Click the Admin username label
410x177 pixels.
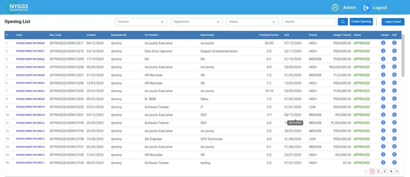coord(350,8)
